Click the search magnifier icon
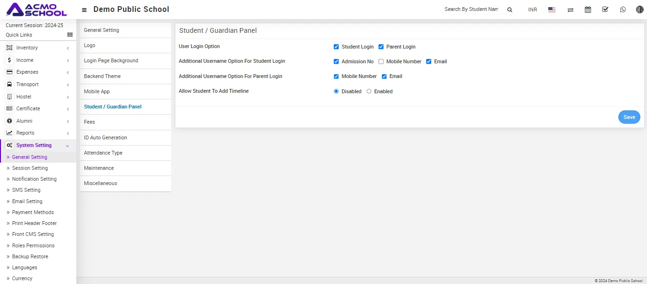The image size is (647, 284). [510, 10]
